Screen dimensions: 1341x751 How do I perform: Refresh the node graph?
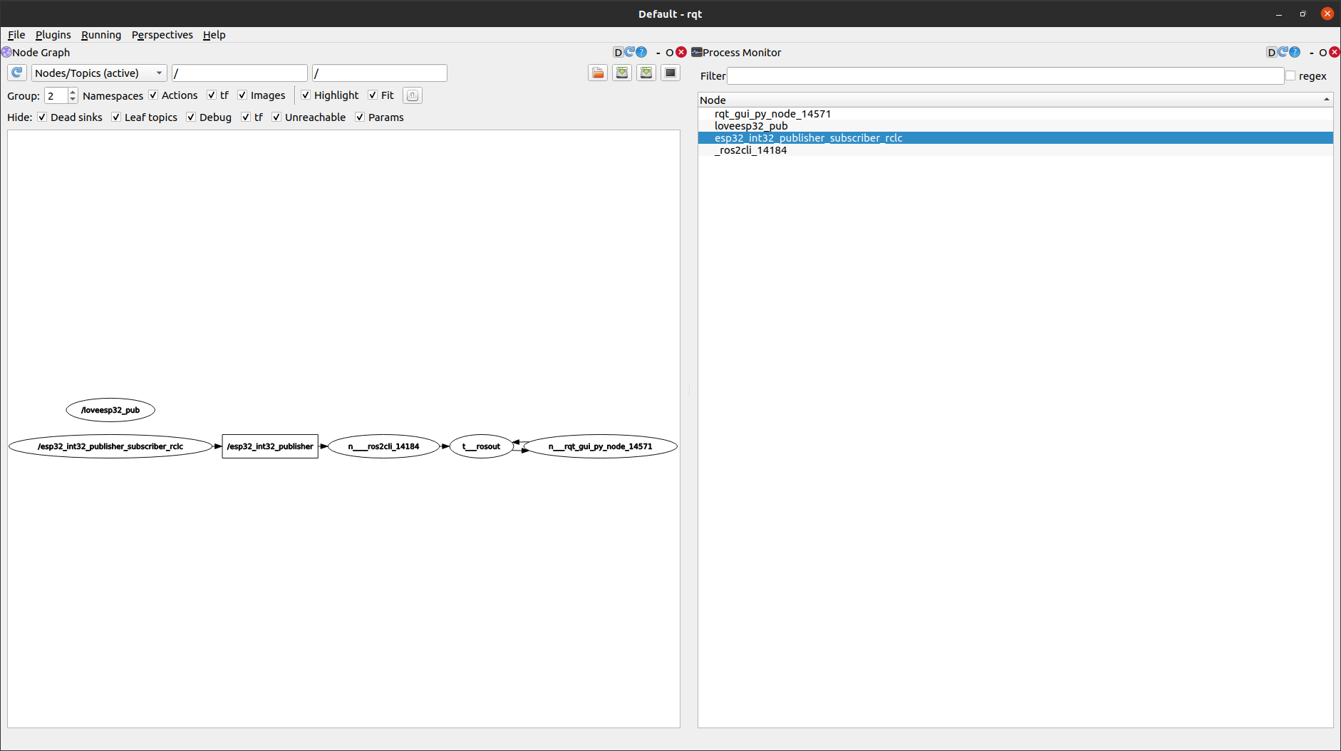[16, 73]
